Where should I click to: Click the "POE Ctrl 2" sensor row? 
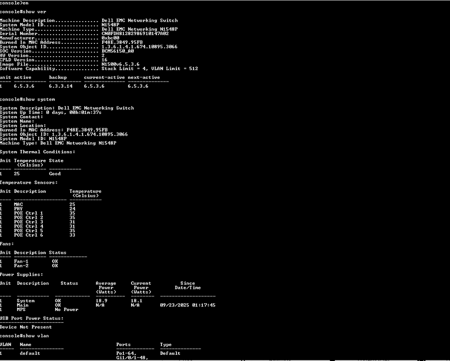[x=38, y=218]
